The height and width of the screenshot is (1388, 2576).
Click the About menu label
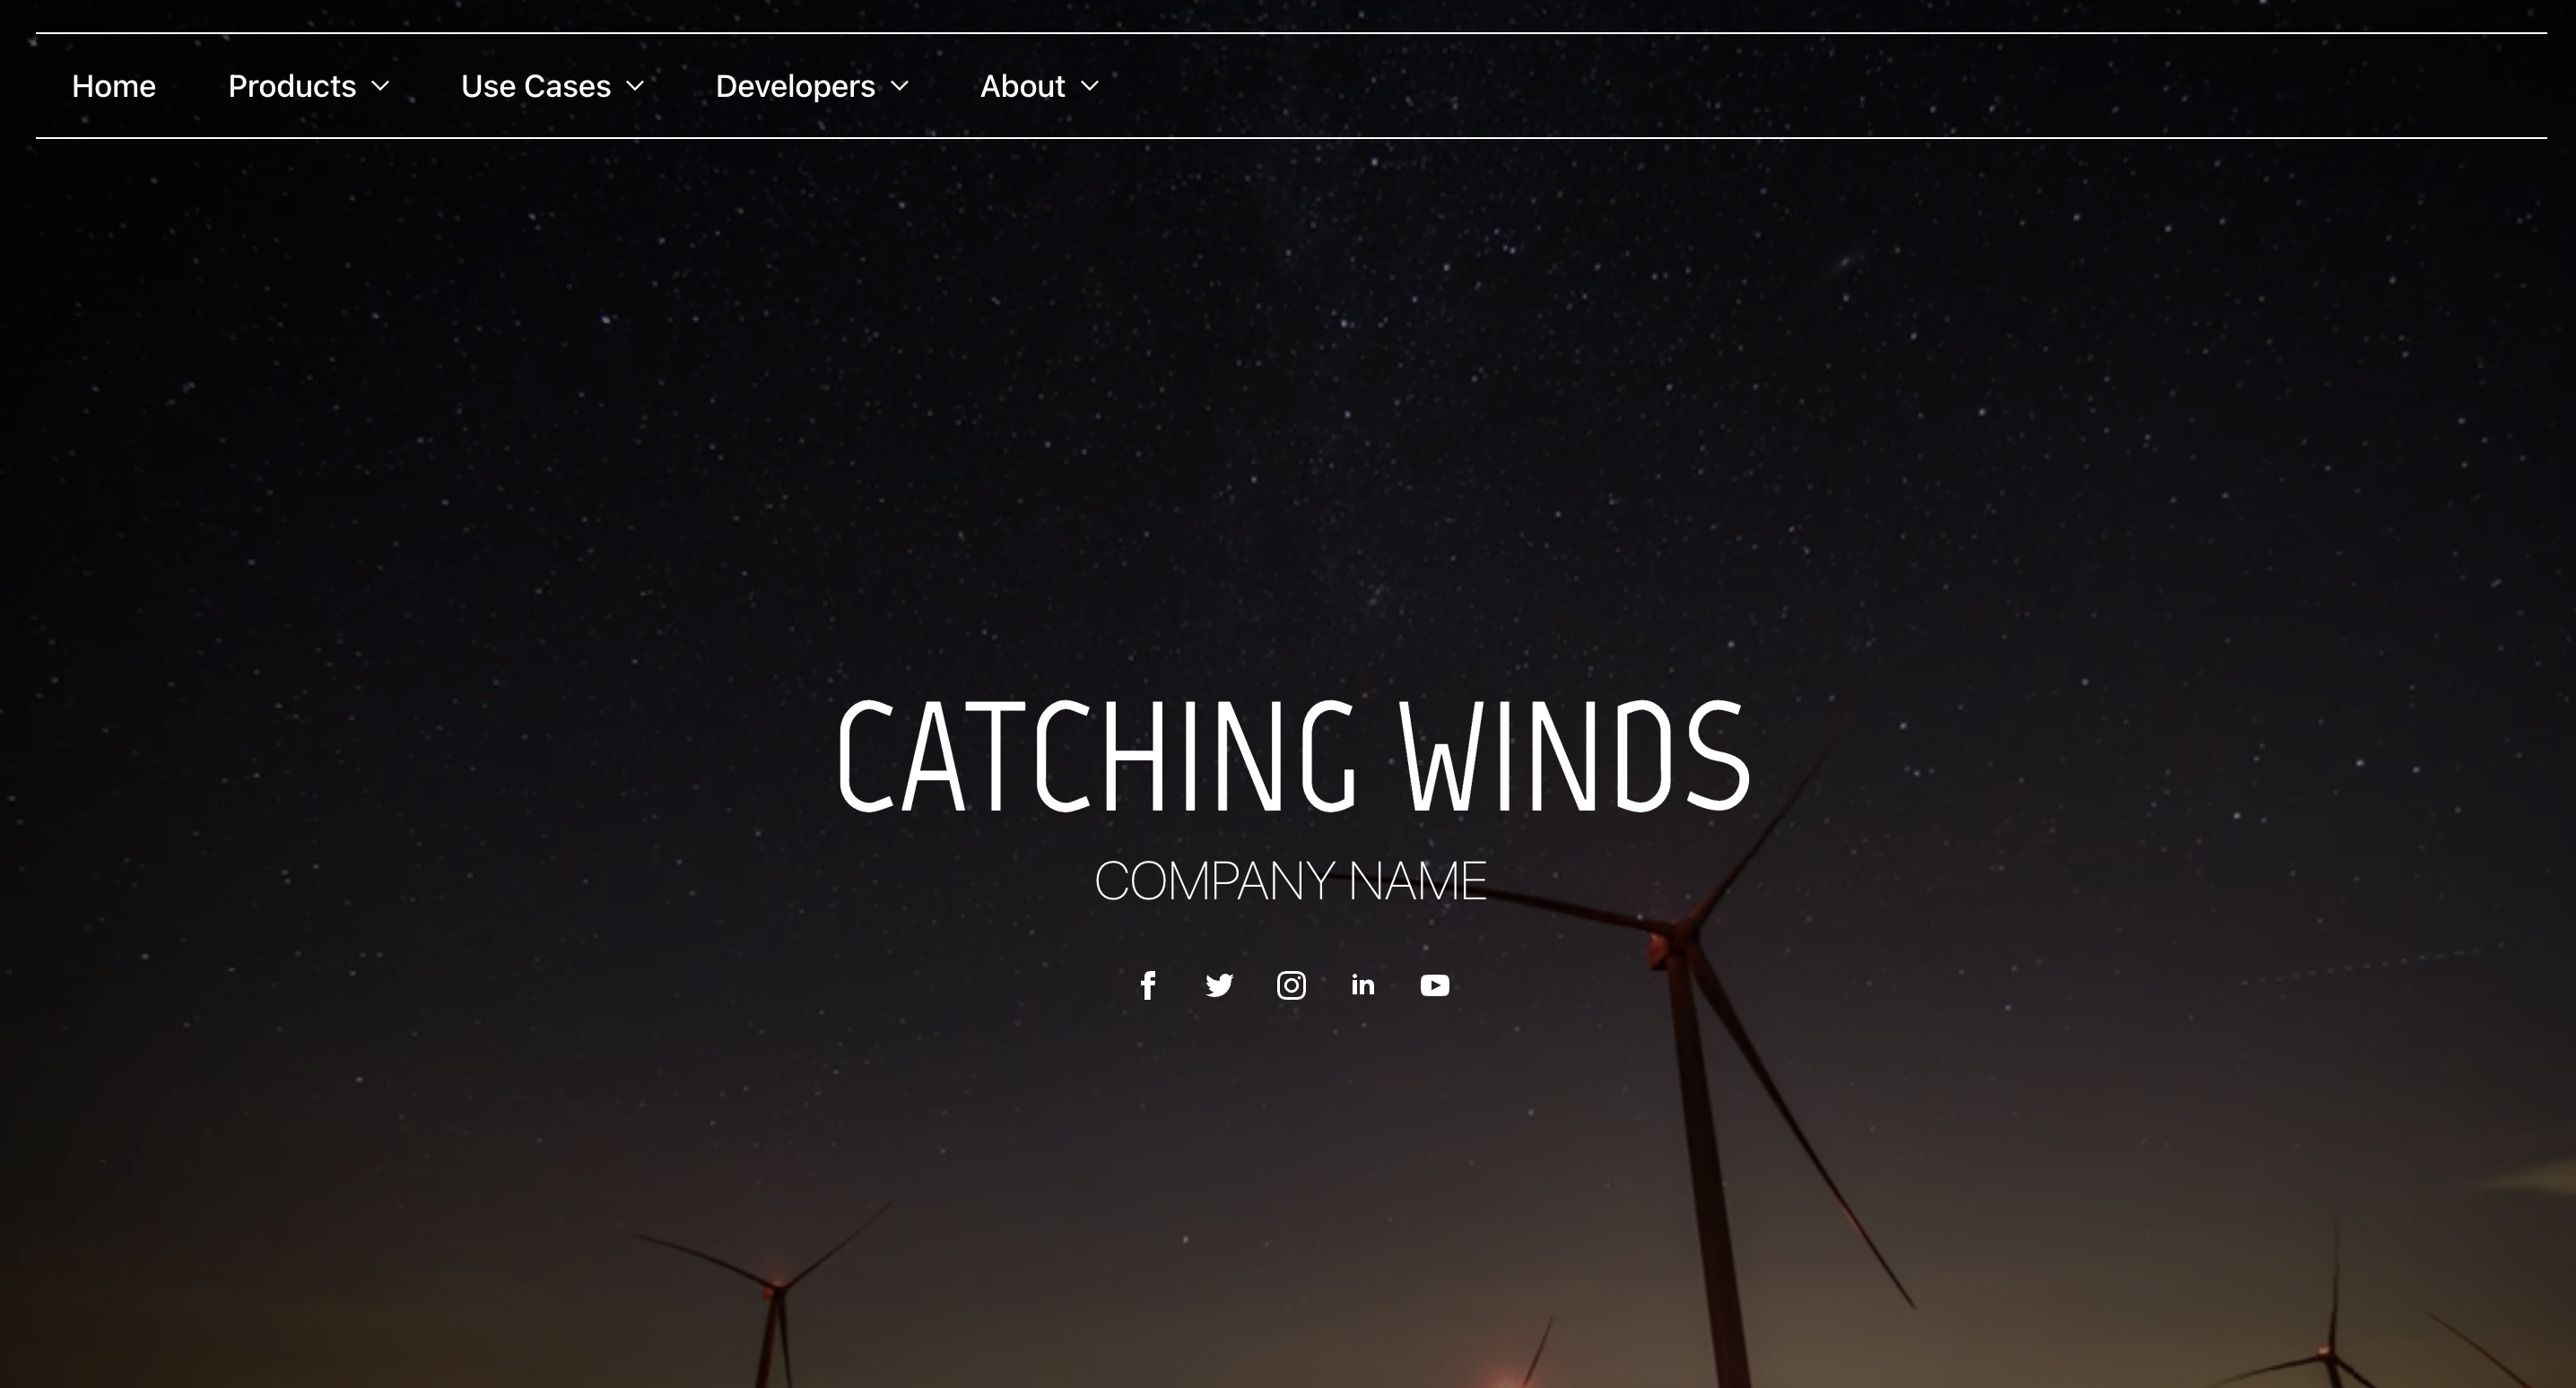[x=1022, y=87]
